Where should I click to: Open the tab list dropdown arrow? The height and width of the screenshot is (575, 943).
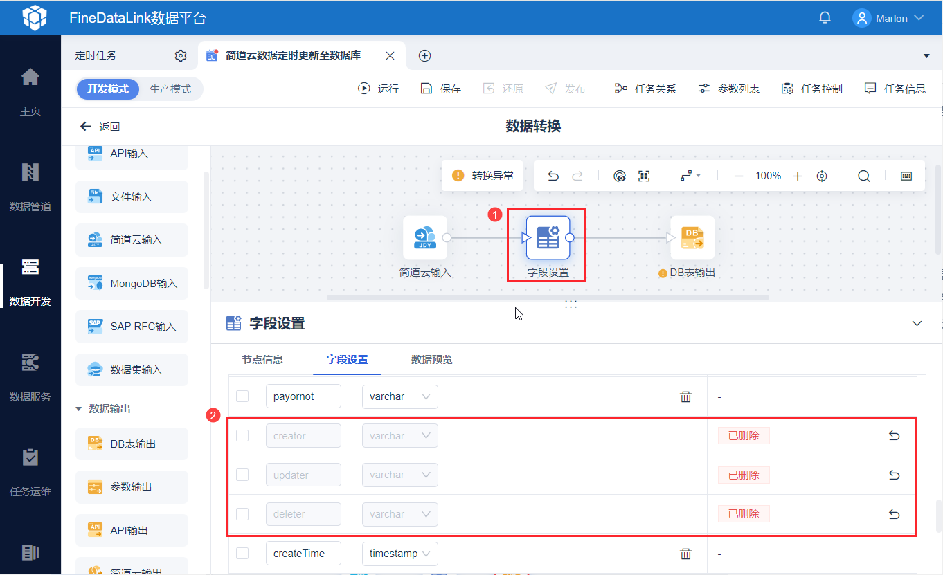tap(927, 55)
